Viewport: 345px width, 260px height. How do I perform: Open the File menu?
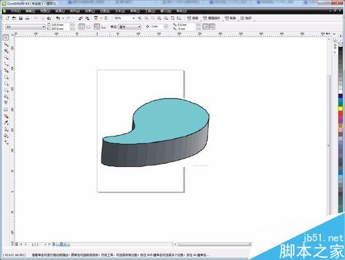tap(16, 11)
